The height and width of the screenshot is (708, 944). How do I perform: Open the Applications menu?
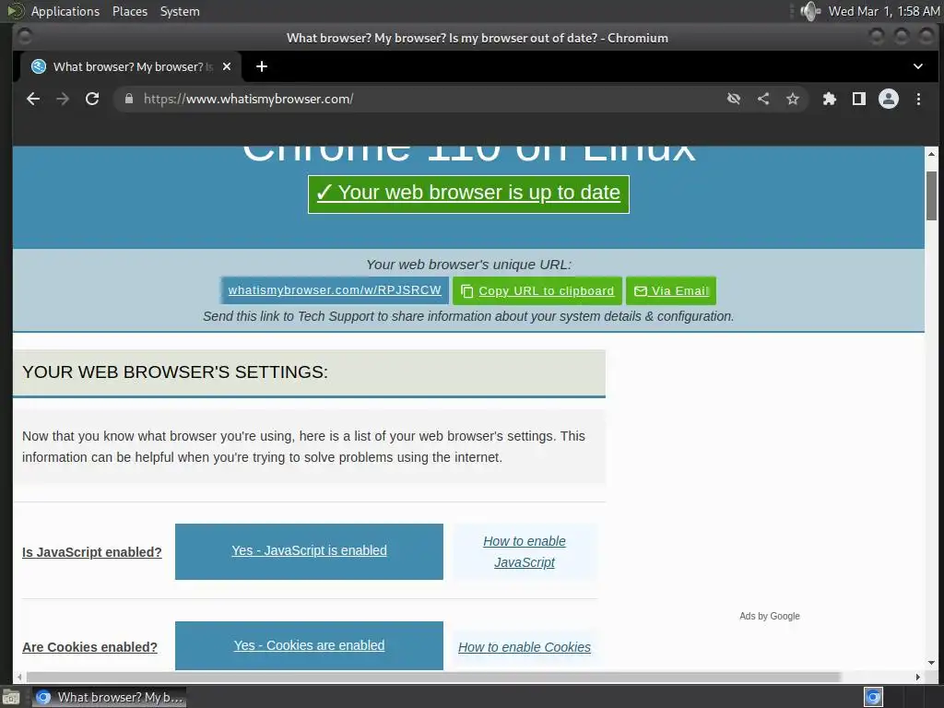pos(65,11)
